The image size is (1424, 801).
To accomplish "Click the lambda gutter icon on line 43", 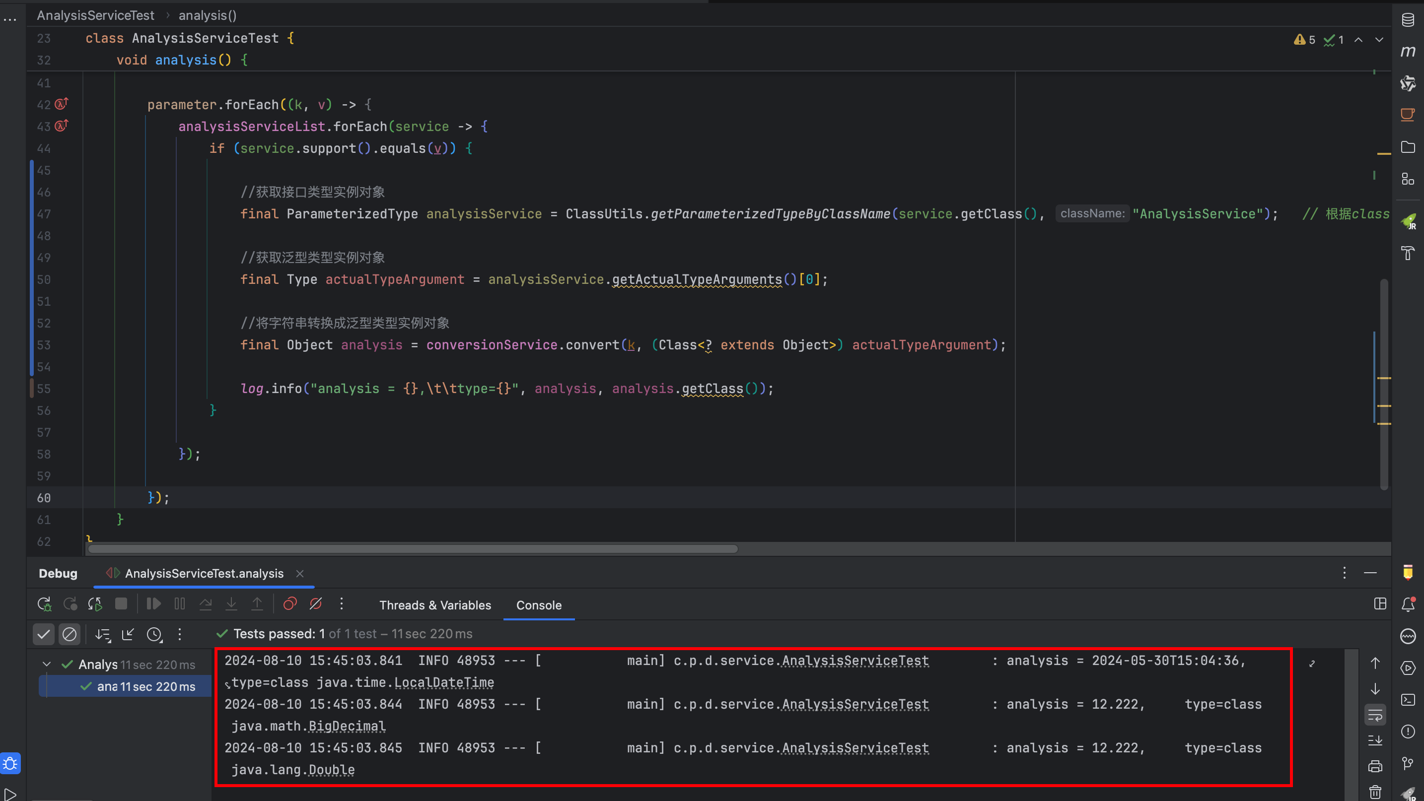I will click(x=62, y=126).
